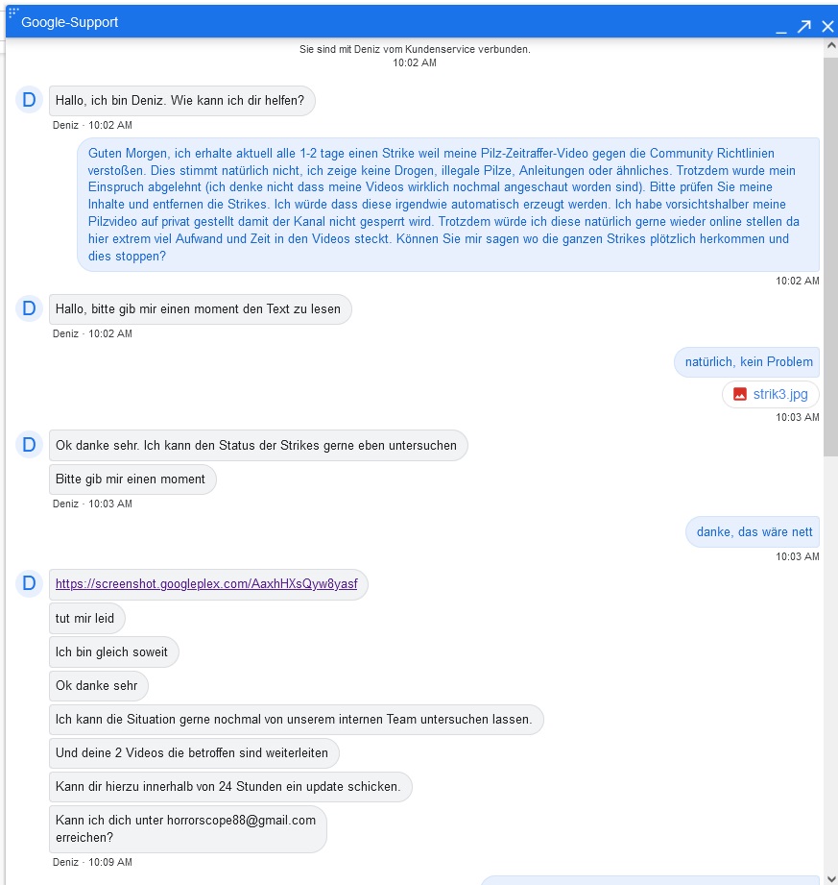
Task: Open the strik3.jpg attachment
Action: pyautogui.click(x=779, y=394)
